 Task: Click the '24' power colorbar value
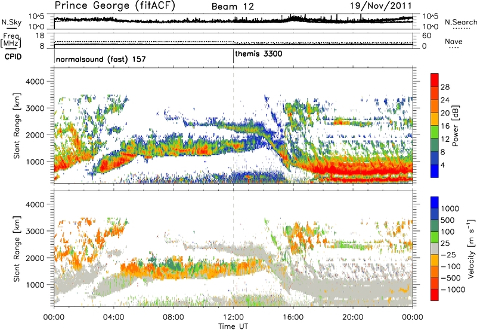pyautogui.click(x=445, y=100)
